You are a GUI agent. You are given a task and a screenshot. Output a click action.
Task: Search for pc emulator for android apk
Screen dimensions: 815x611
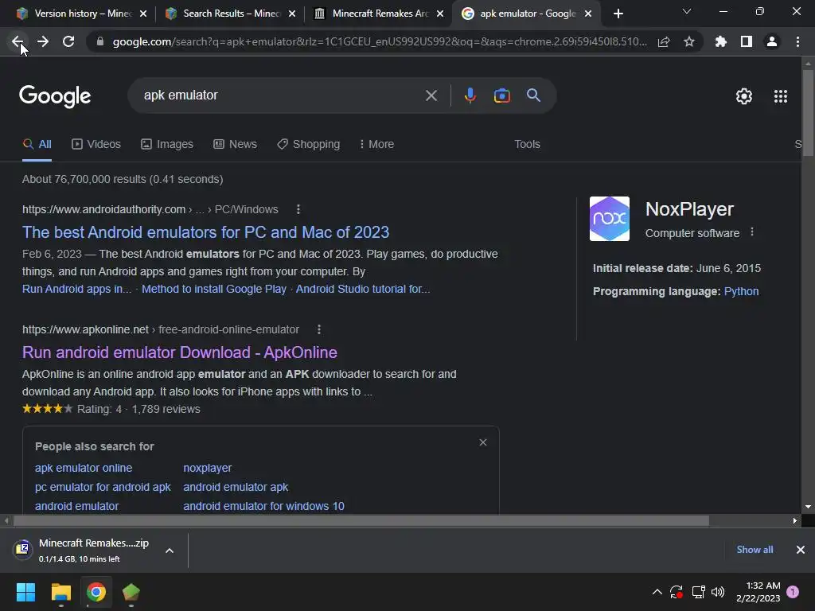point(103,488)
